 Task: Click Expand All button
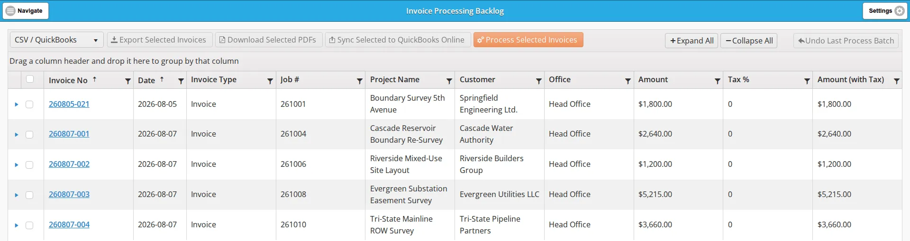(692, 41)
